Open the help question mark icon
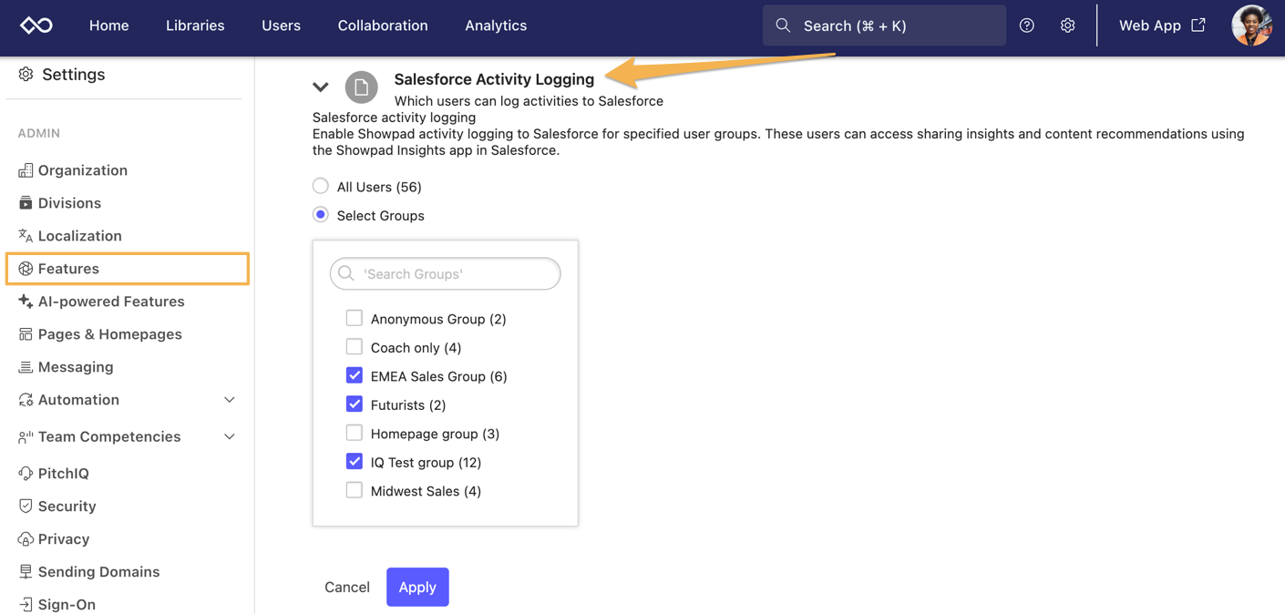This screenshot has width=1285, height=614. coord(1027,26)
